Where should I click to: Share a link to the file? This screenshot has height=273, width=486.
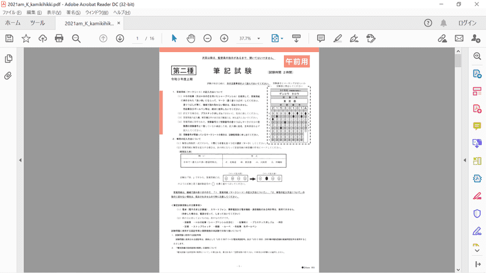tap(442, 38)
